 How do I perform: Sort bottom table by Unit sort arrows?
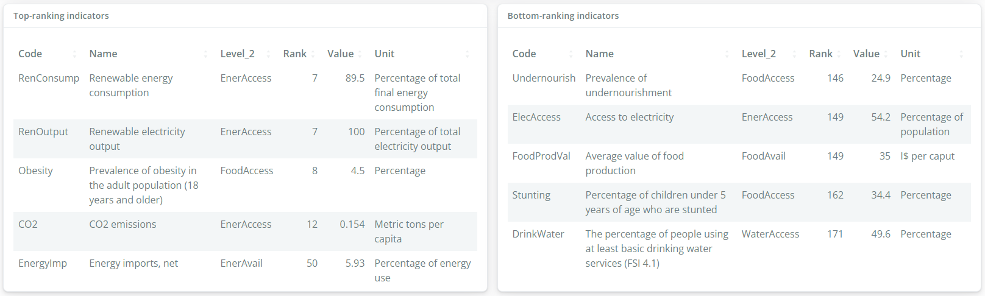(x=961, y=54)
